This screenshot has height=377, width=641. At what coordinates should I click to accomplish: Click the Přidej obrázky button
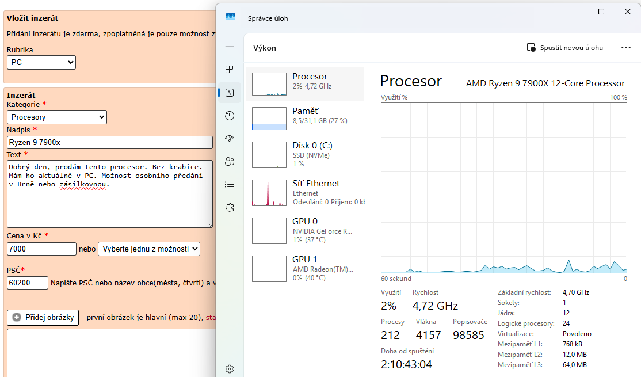(43, 318)
